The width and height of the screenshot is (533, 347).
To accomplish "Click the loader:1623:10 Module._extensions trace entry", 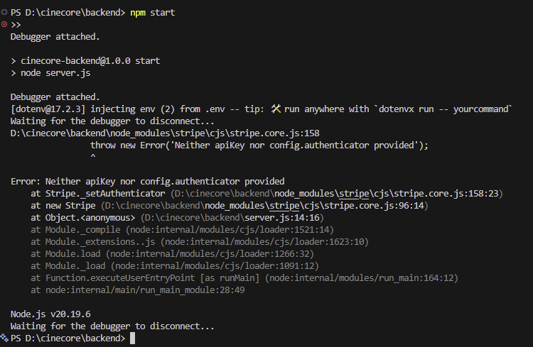I will tap(235, 242).
